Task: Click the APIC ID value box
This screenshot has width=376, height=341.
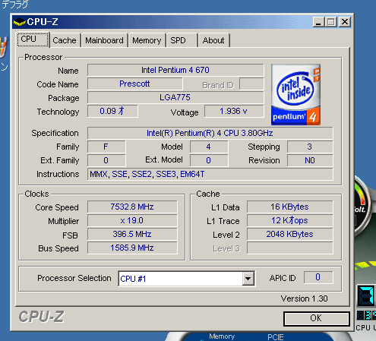Action: point(318,277)
